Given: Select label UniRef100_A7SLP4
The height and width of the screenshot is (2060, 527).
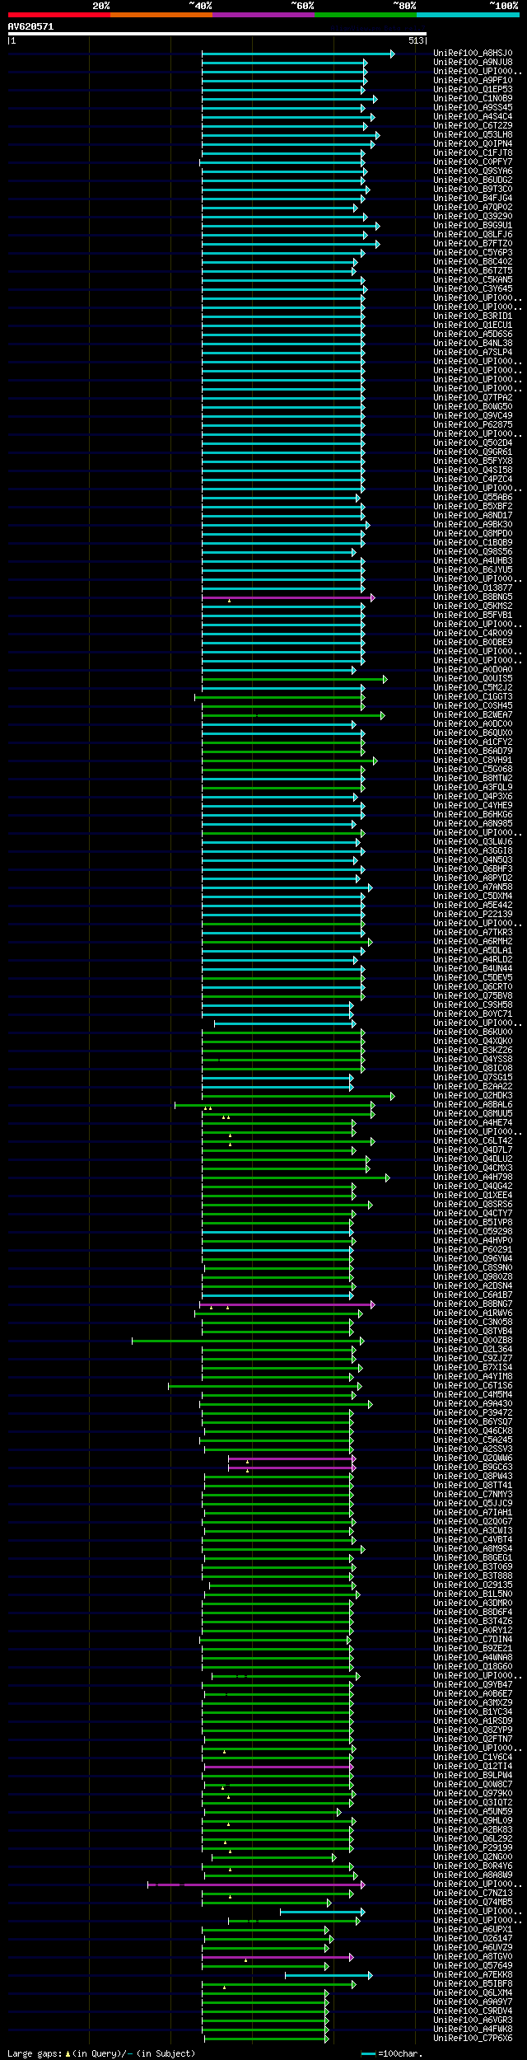Looking at the screenshot, I should [x=473, y=353].
